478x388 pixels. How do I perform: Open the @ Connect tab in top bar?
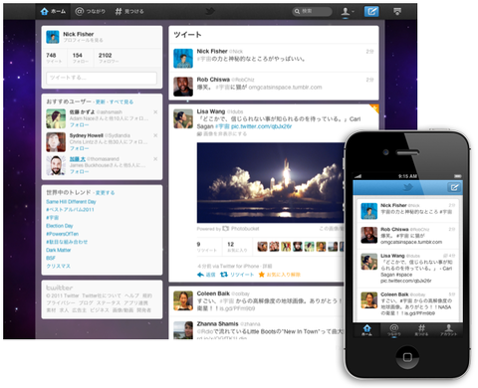(x=90, y=11)
